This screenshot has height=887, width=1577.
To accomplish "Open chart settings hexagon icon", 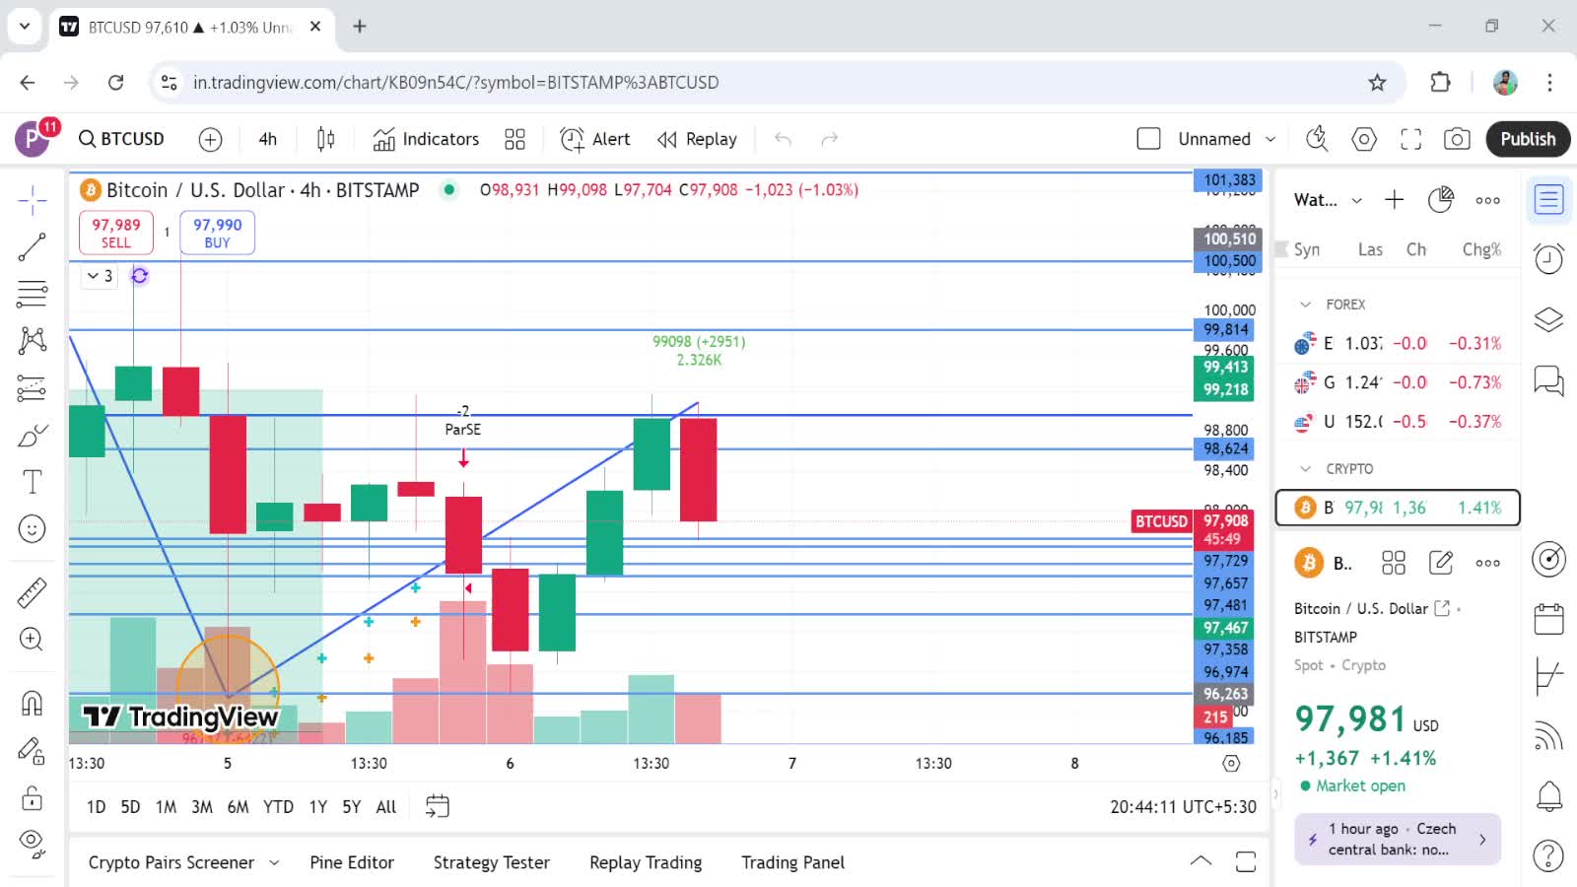I will (x=1364, y=139).
